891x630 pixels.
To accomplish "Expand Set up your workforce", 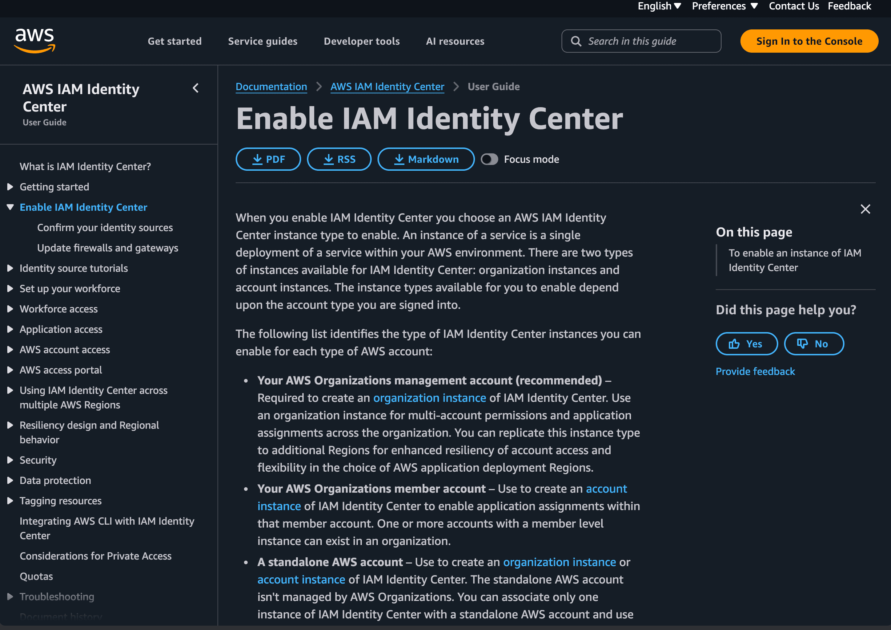I will [x=10, y=289].
